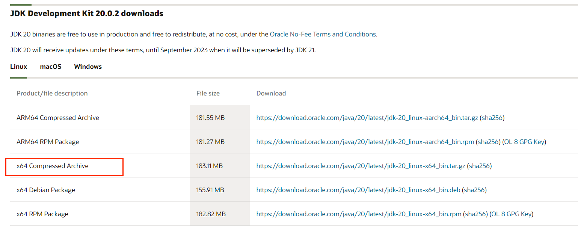Open OL 8 GPG Key for x64 RPM
578x232 pixels.
[x=512, y=214]
